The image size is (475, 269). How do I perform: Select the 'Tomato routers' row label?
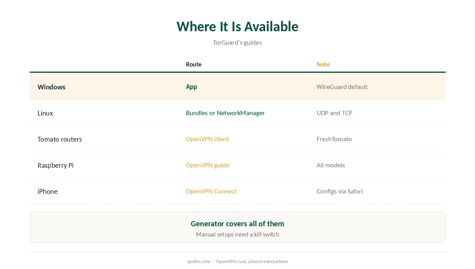click(60, 139)
